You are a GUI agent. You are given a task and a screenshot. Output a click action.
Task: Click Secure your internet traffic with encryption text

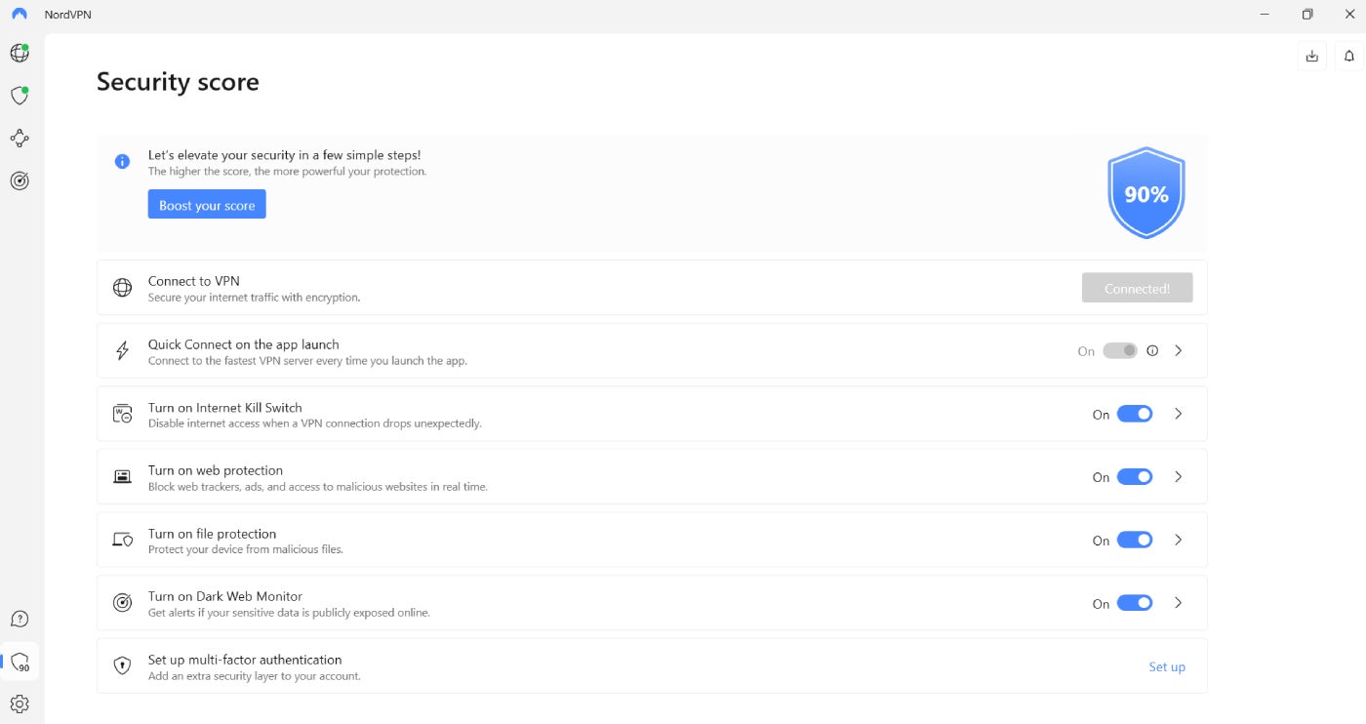click(255, 298)
